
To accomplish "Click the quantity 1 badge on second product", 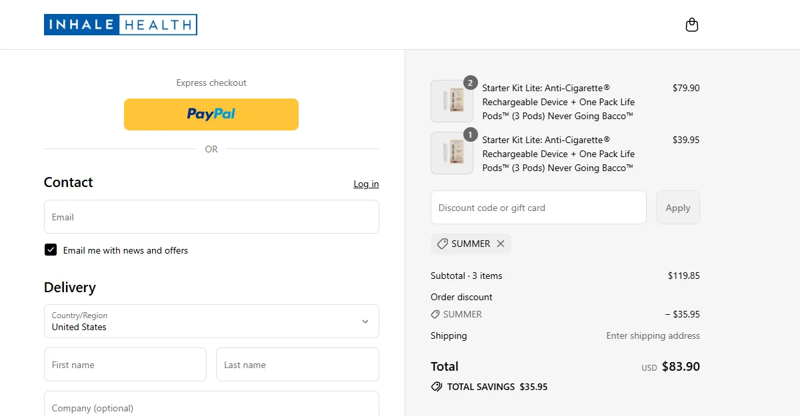I will [471, 134].
